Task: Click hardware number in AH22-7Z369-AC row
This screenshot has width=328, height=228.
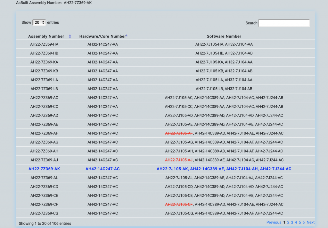Action: [102, 98]
